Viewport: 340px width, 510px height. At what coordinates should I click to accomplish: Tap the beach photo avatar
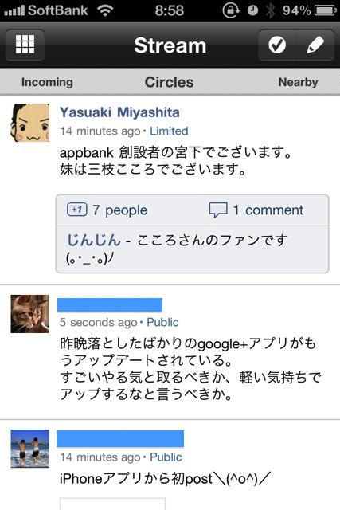coord(30,449)
